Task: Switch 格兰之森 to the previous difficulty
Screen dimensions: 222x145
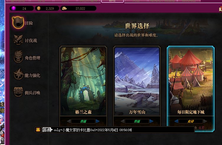Action: point(69,121)
